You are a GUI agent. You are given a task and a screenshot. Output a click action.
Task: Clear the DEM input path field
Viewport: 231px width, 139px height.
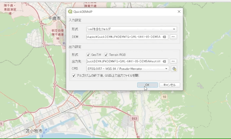click(164, 37)
